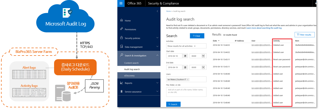Click the 'BizPro365 Server Farm' label
This screenshot has height=110, width=319.
(34, 52)
